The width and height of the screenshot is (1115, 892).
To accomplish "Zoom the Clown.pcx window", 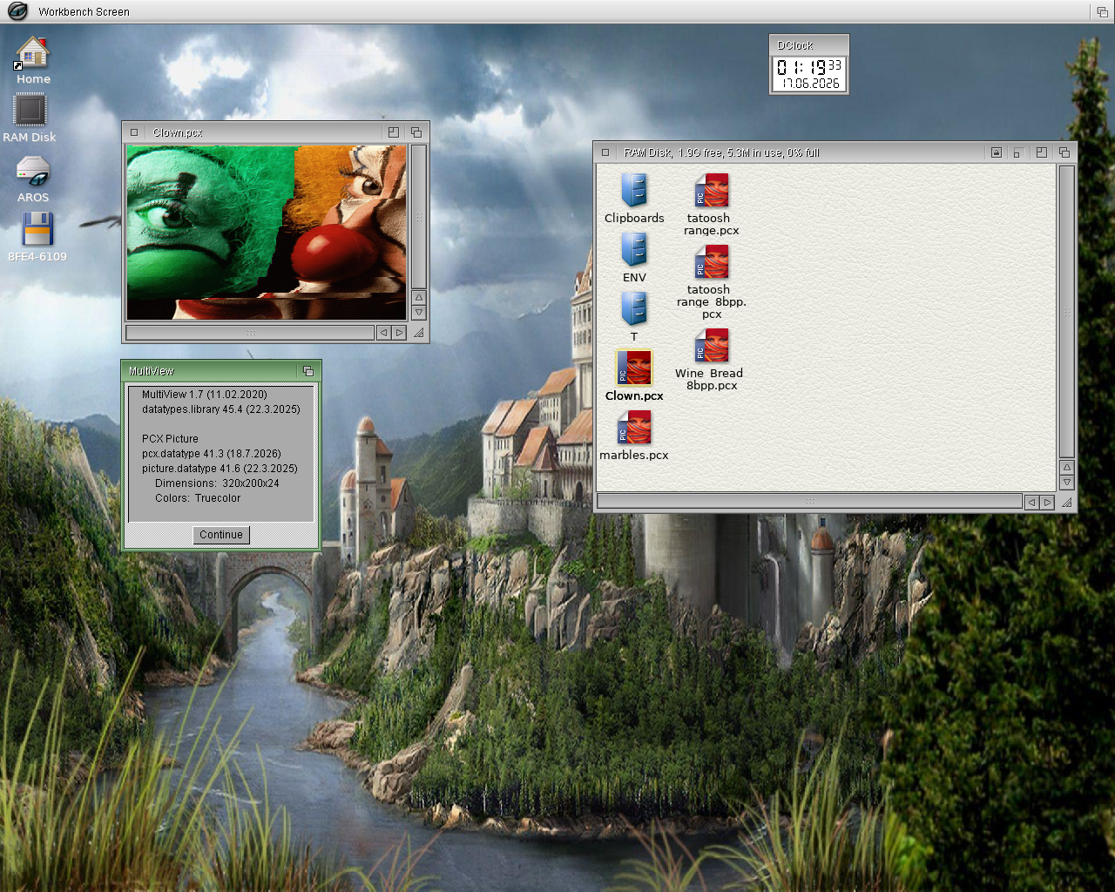I will [x=394, y=132].
